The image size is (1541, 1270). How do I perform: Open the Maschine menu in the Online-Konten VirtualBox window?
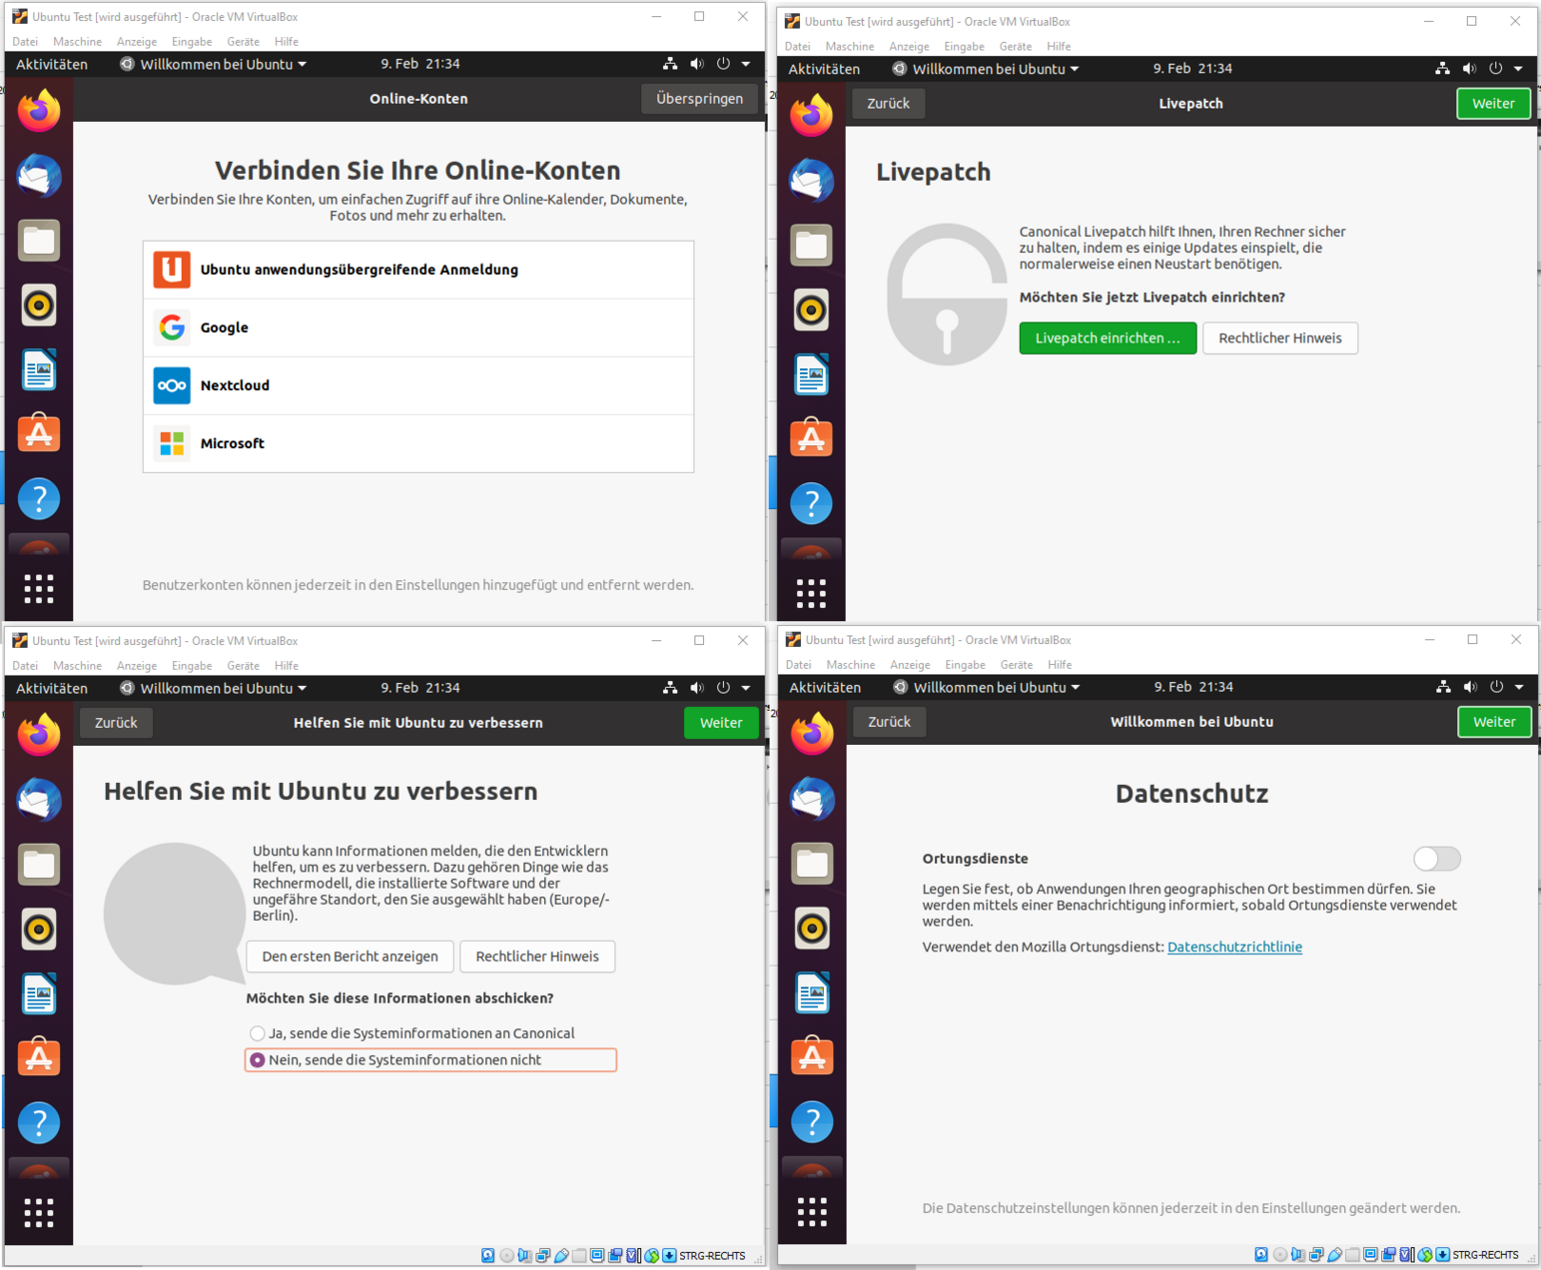[x=77, y=42]
